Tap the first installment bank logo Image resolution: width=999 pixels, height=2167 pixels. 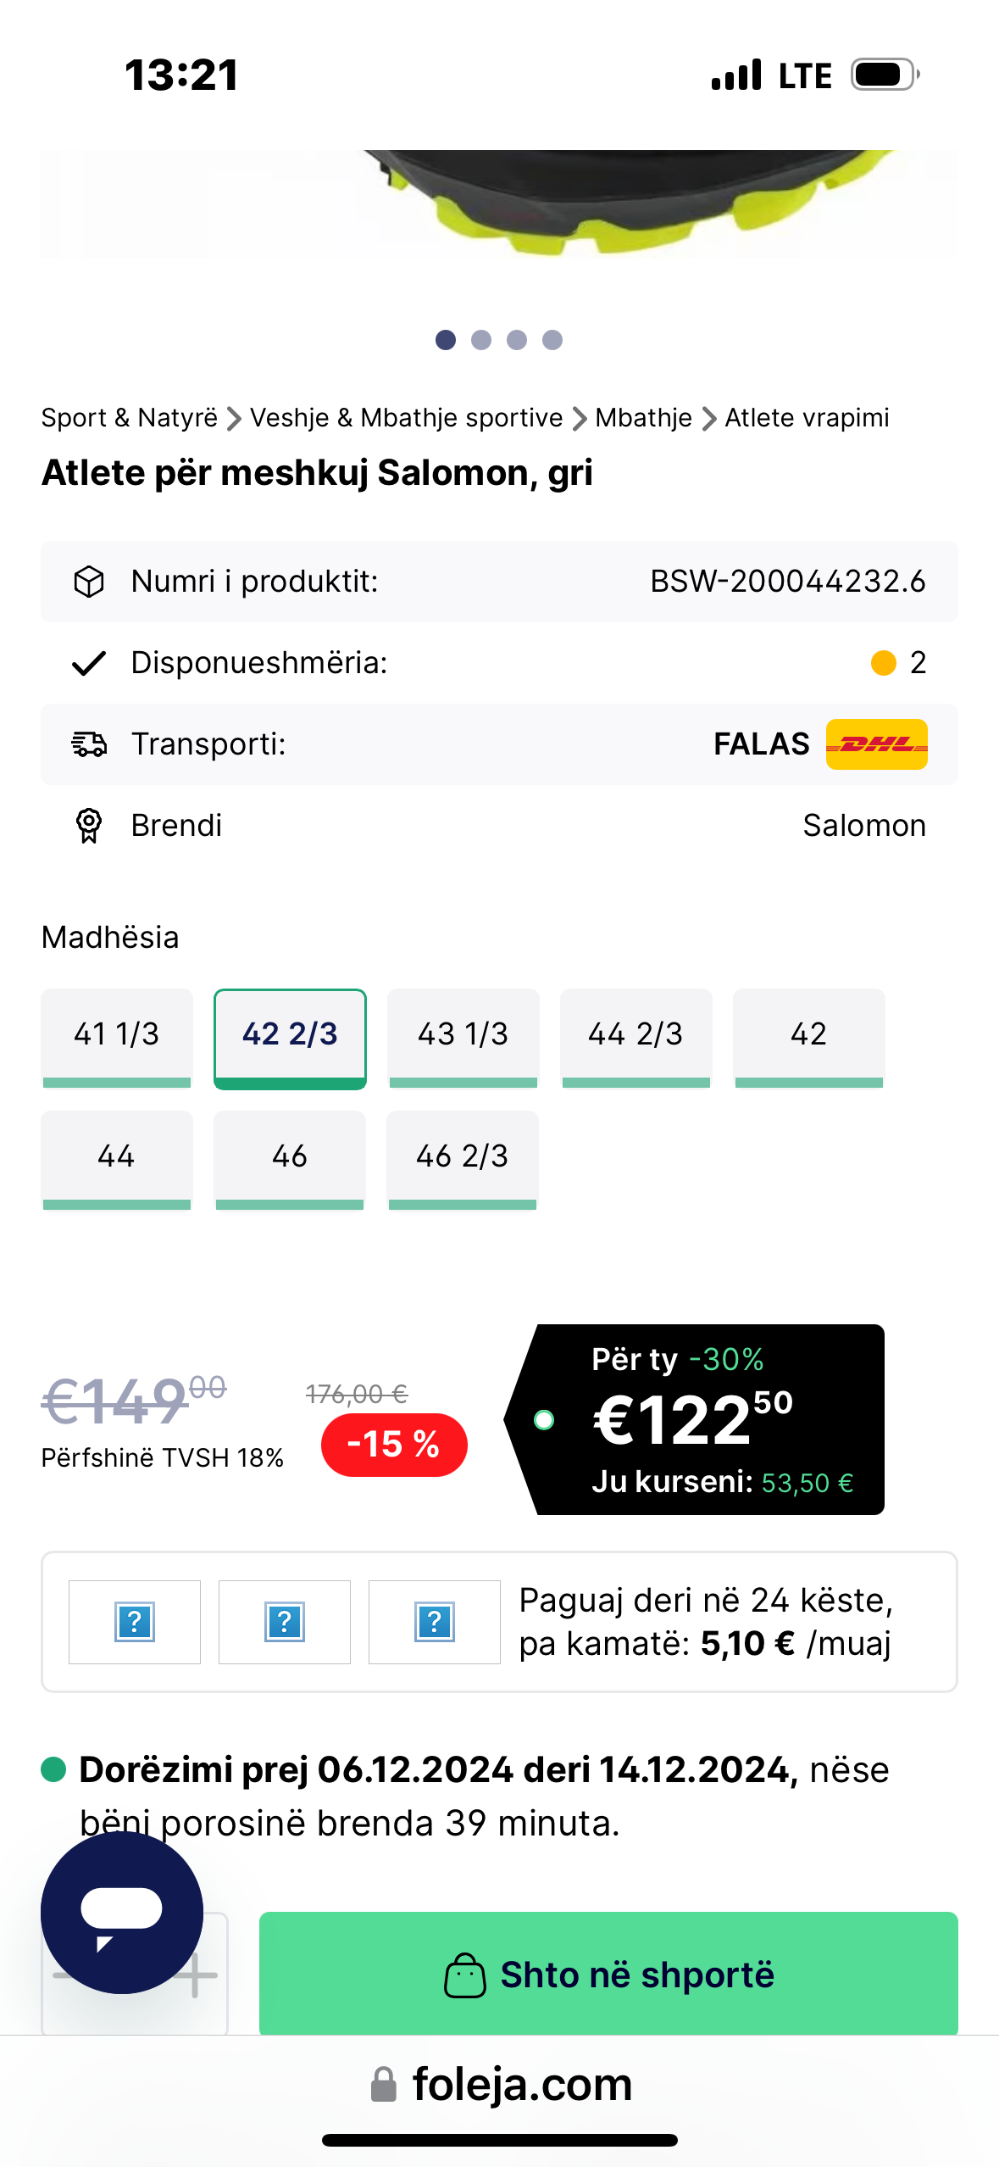point(135,1621)
